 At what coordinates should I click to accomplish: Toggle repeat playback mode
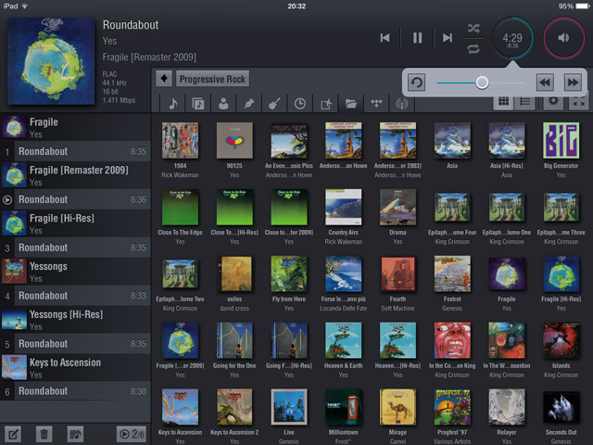(473, 48)
